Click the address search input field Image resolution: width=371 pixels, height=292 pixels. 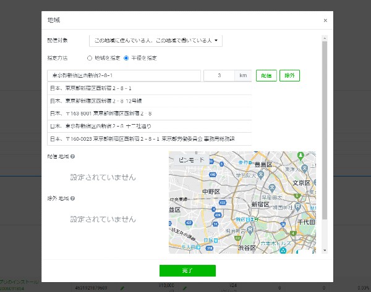pyautogui.click(x=124, y=75)
